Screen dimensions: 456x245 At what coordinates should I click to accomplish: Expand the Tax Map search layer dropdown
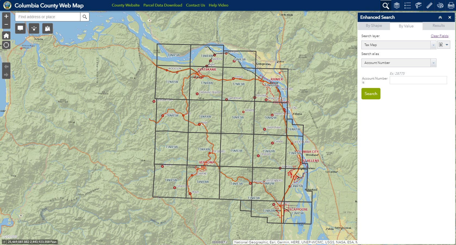pyautogui.click(x=433, y=45)
